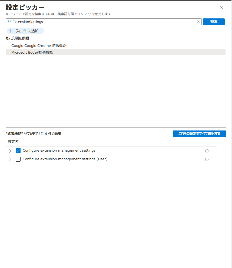The height and width of the screenshot is (268, 232).
Task: Close the 設定ピッカー panel
Action: pyautogui.click(x=221, y=8)
